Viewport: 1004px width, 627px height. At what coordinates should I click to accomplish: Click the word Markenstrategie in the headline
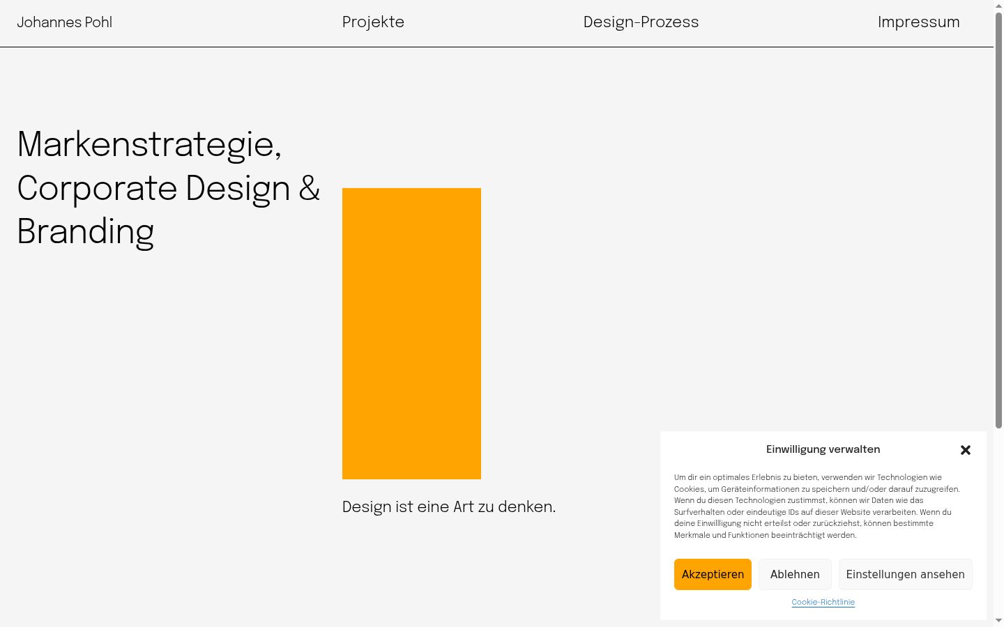click(x=146, y=146)
